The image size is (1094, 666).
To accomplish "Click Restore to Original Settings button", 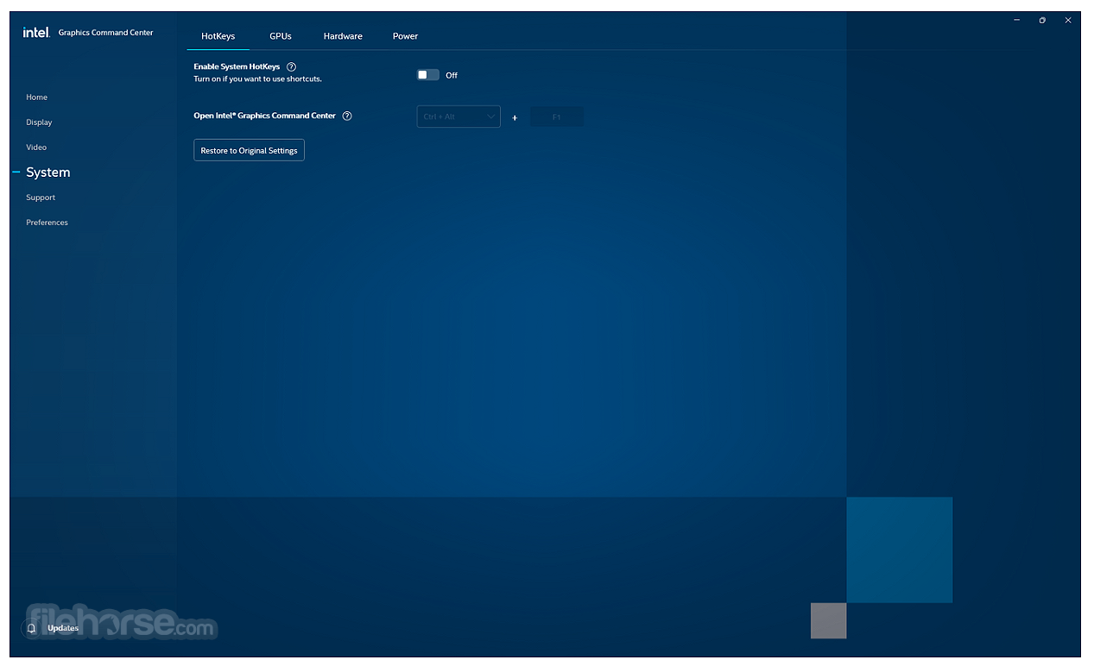I will click(x=249, y=151).
